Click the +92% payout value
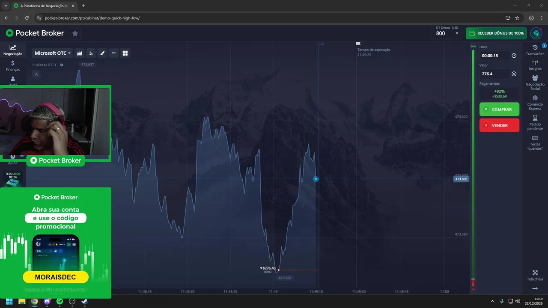This screenshot has height=308, width=548. [499, 91]
